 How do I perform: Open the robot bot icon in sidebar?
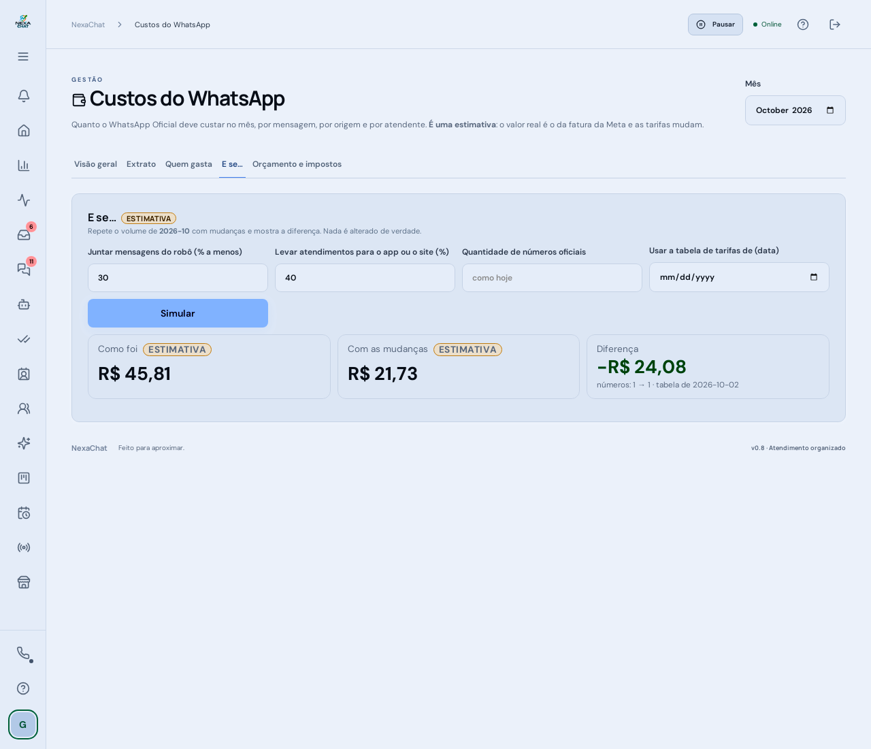pyautogui.click(x=23, y=304)
